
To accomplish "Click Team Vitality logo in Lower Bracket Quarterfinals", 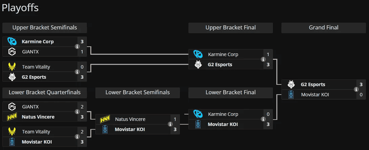I will (x=12, y=132).
